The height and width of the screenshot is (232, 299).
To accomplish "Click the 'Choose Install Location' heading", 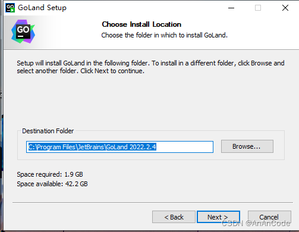I will 141,24.
